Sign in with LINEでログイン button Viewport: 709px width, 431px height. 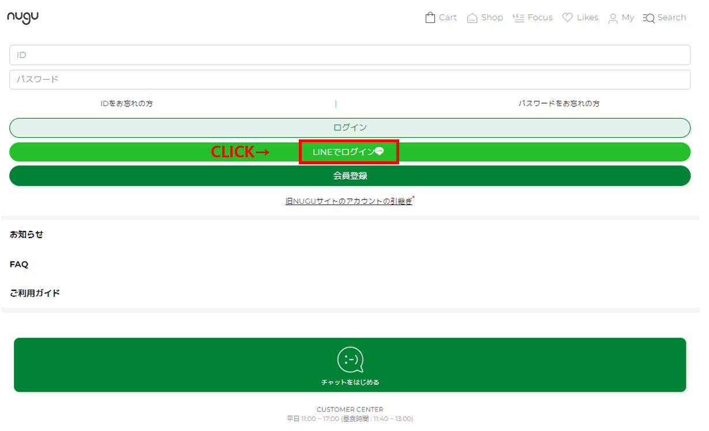348,152
